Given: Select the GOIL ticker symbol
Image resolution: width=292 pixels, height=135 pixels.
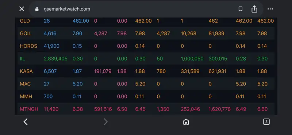Looking at the screenshot, I should 26,34.
